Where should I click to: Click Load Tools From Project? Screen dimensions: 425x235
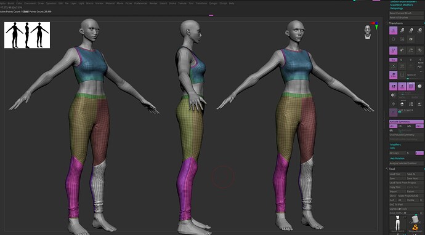[406, 183]
